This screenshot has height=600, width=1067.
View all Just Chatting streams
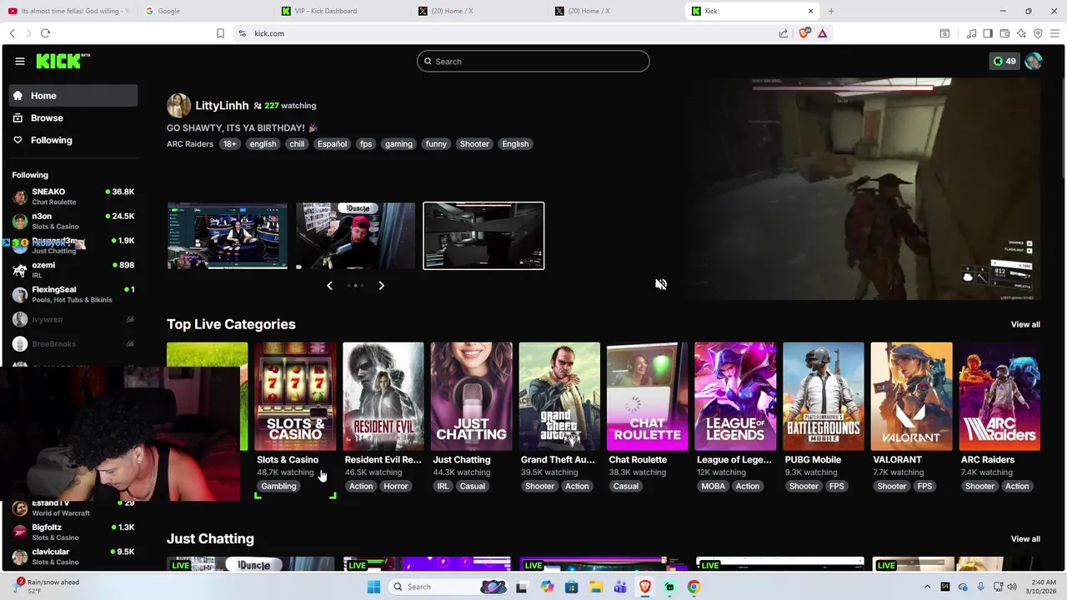(1025, 539)
